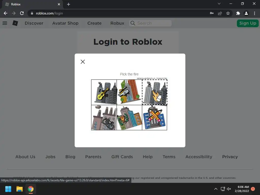Open the notification badge in the tray
Screen dimensions: 260x195
253,189
